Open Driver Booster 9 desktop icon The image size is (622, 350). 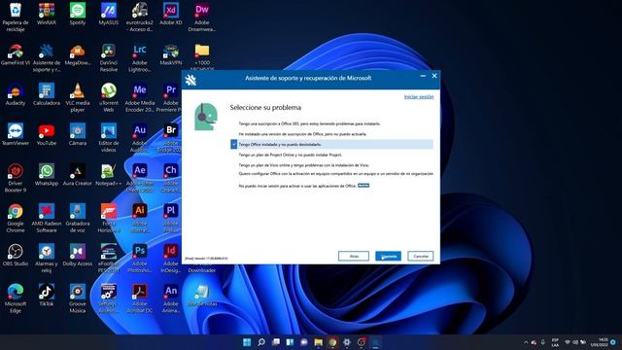[x=16, y=178]
